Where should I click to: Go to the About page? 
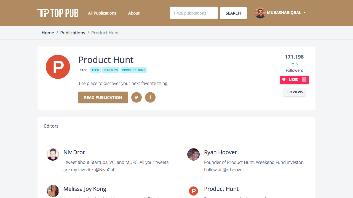pyautogui.click(x=134, y=13)
